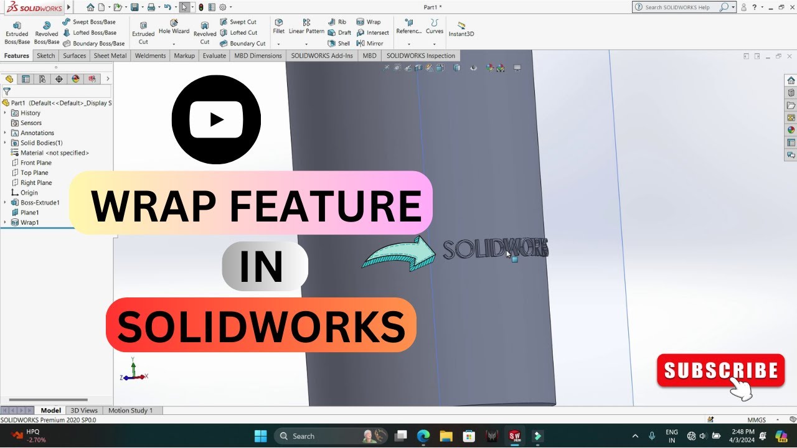The width and height of the screenshot is (797, 448).
Task: Switch to the Weldments tab
Action: tap(150, 55)
